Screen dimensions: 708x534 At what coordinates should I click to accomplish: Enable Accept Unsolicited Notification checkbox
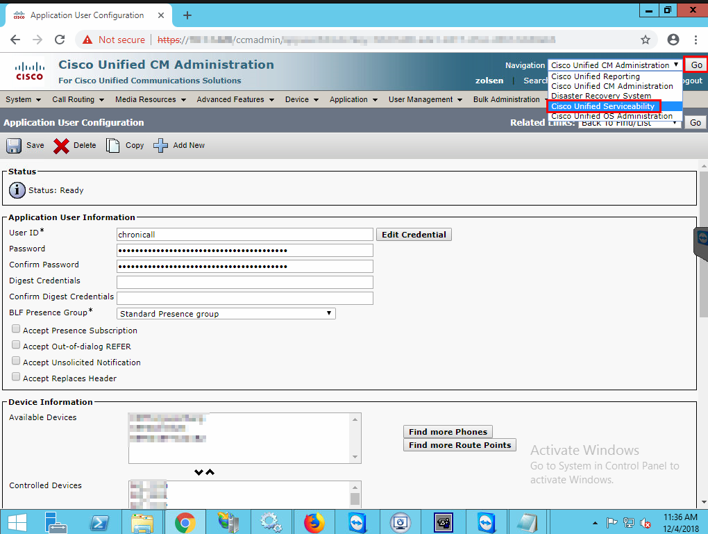[16, 360]
